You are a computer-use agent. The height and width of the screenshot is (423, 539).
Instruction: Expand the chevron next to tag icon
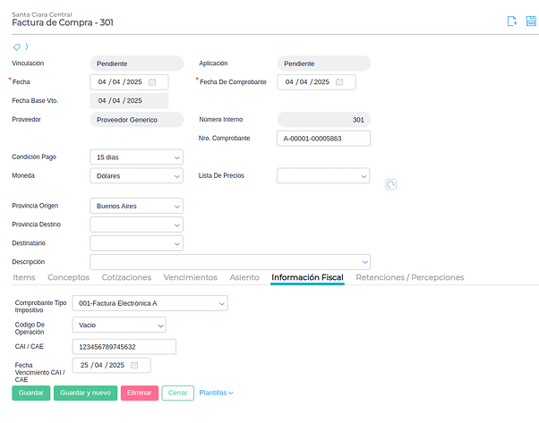click(x=26, y=47)
